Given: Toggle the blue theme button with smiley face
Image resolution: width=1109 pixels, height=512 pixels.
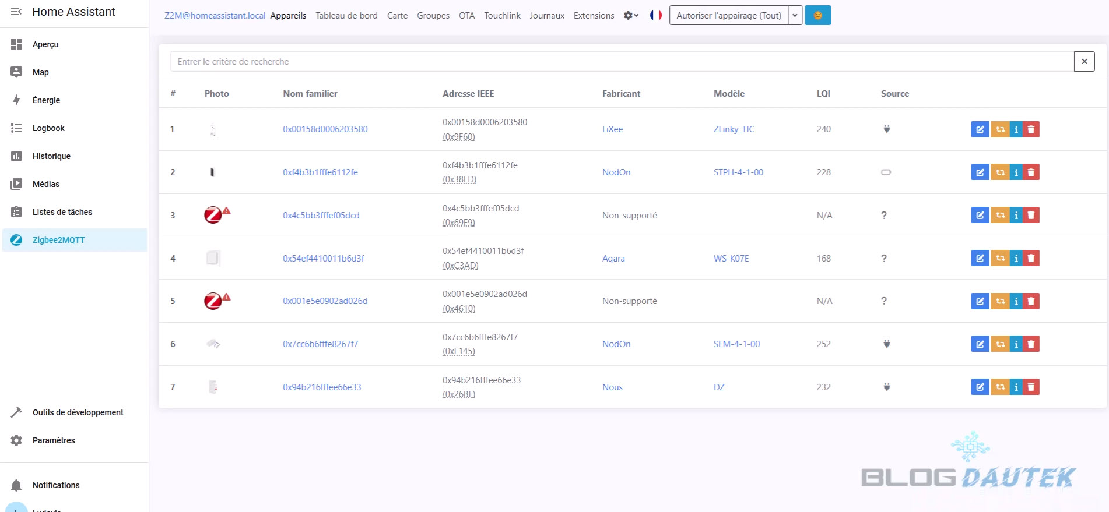Looking at the screenshot, I should click(x=817, y=15).
